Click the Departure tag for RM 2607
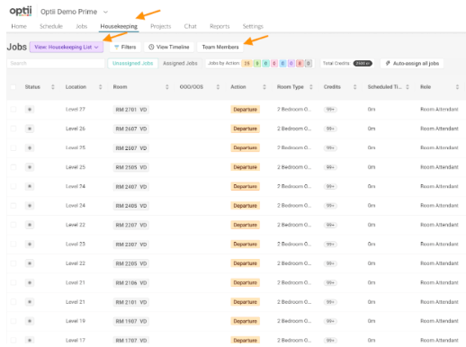Viewport: 466px width, 347px height. point(246,129)
